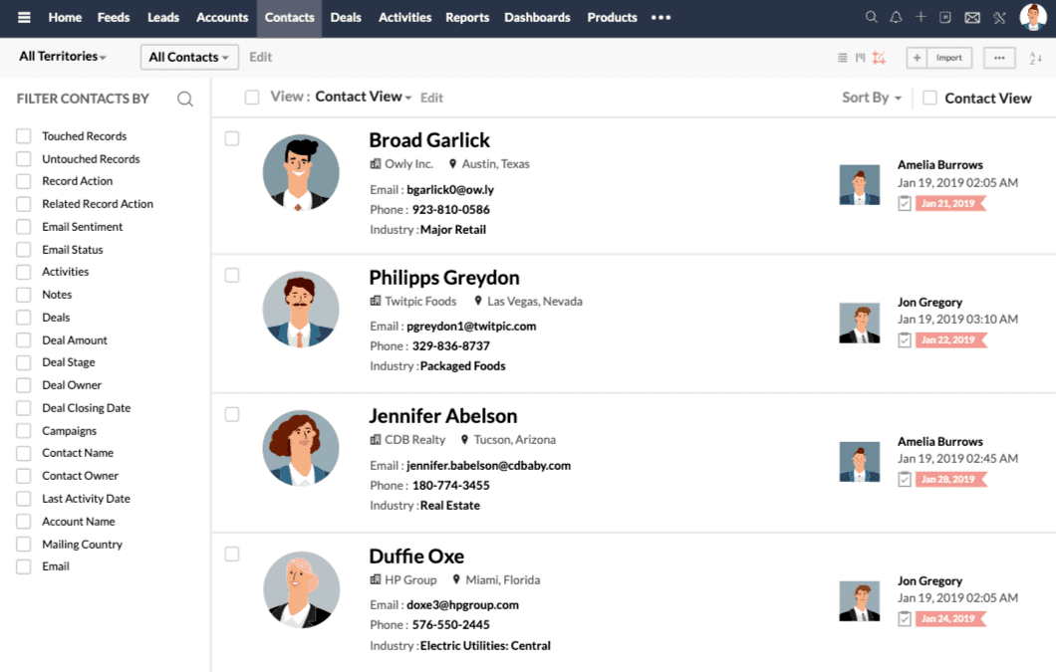This screenshot has height=672, width=1056.
Task: Enable Touched Records filter
Action: point(24,136)
